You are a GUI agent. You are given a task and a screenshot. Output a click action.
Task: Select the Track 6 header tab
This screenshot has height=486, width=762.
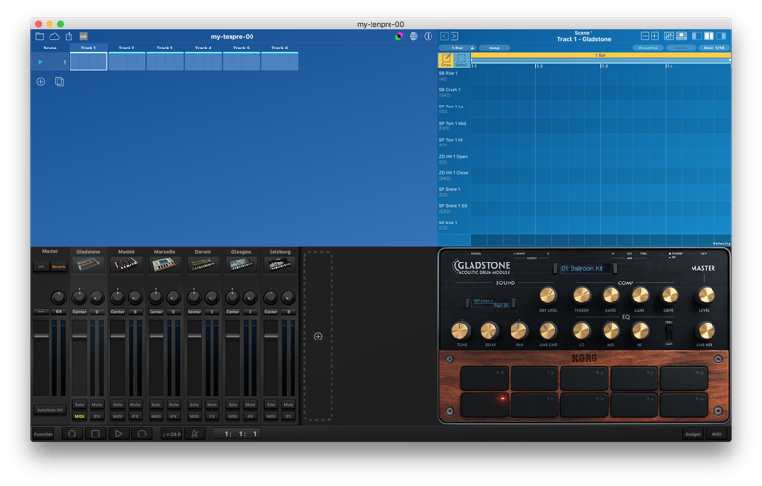tap(280, 48)
